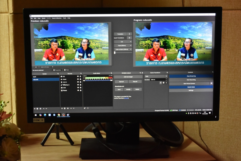241x161 pixels.
Task: Hide the 222 source using its eye icon
Action: [78, 76]
